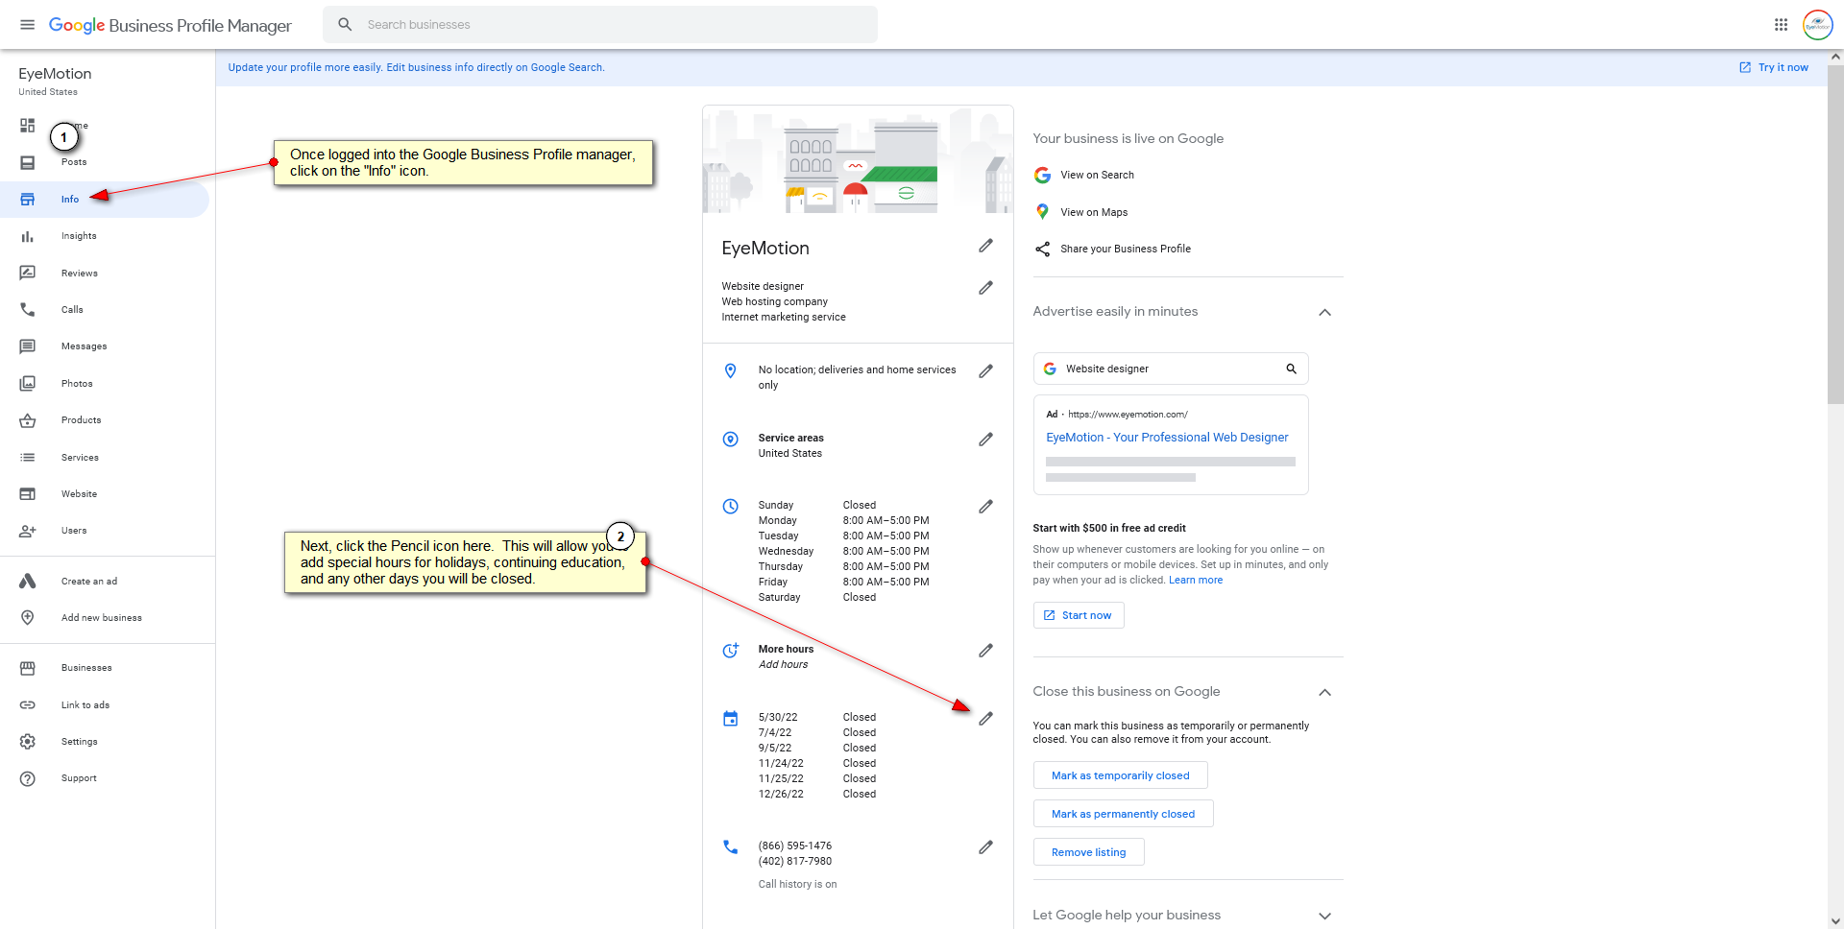Open the hamburger main menu
Viewport: 1844px width, 929px height.
click(27, 25)
